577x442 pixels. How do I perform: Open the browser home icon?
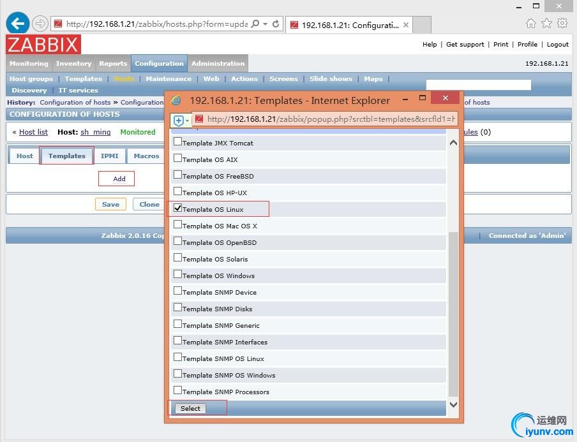[530, 24]
